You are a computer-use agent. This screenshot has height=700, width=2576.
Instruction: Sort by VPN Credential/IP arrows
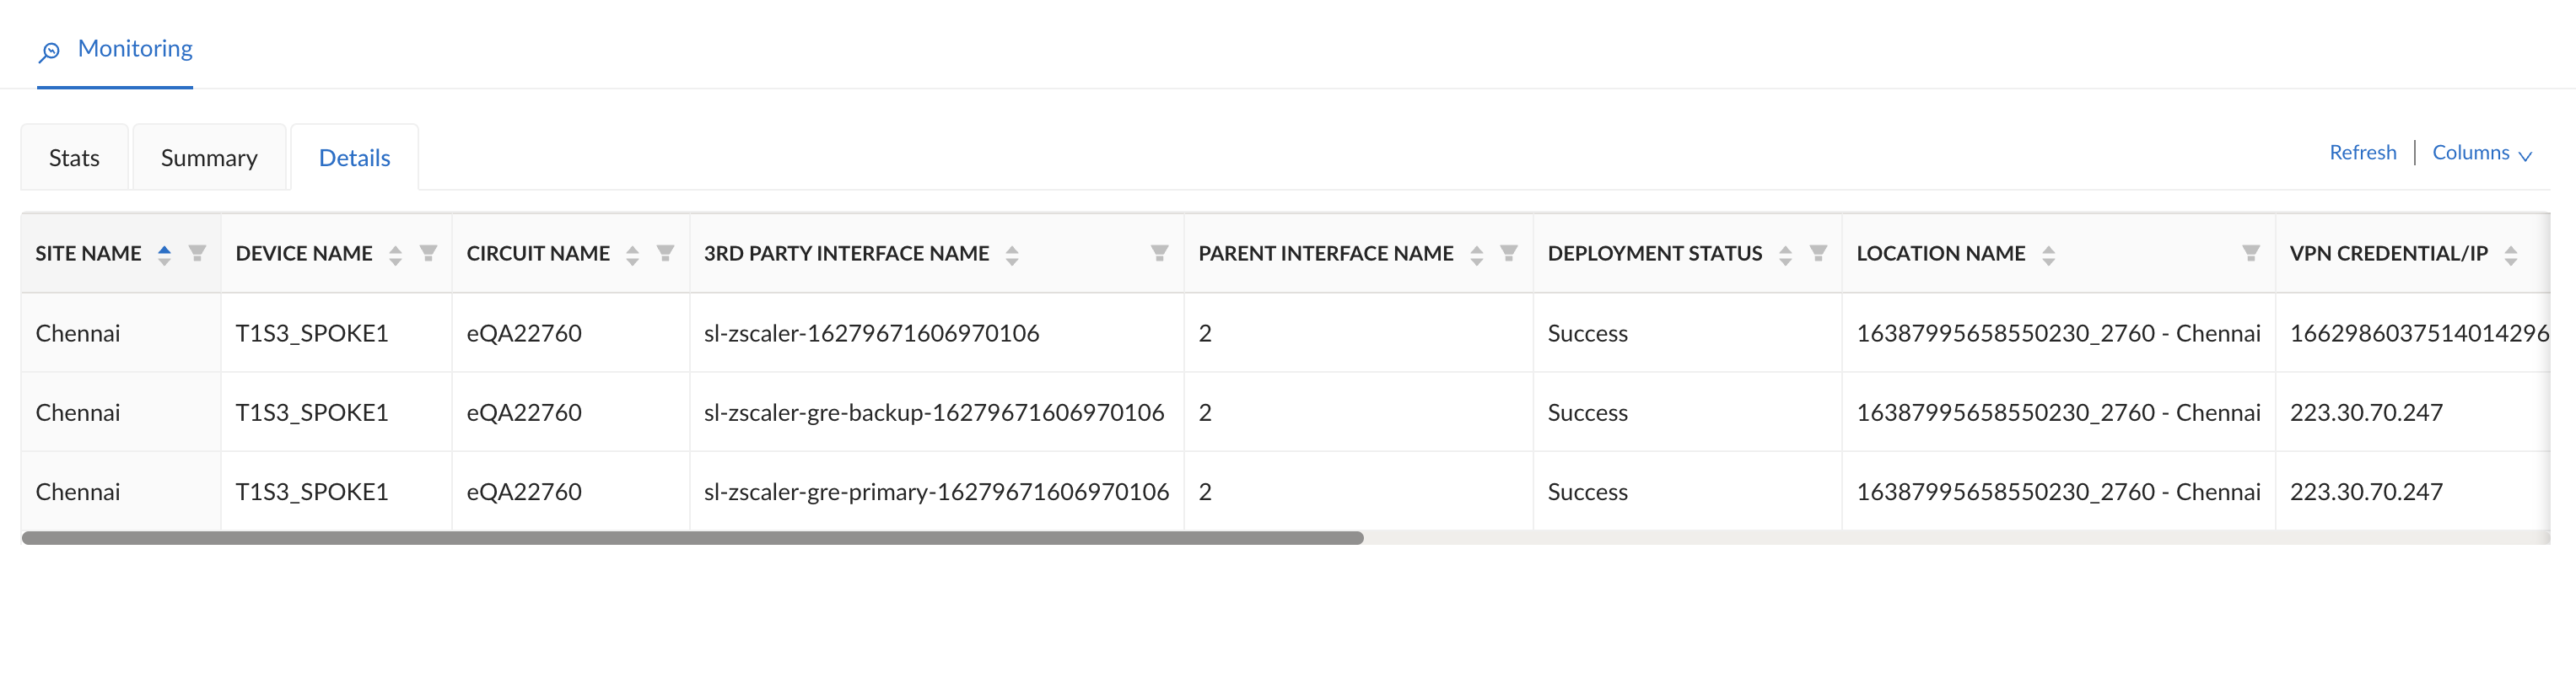tap(2510, 255)
